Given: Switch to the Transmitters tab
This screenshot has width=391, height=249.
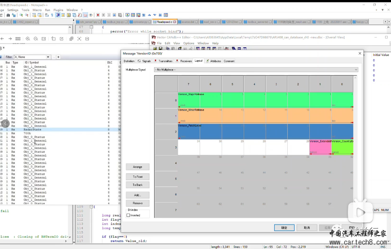Looking at the screenshot, I should click(x=163, y=61).
